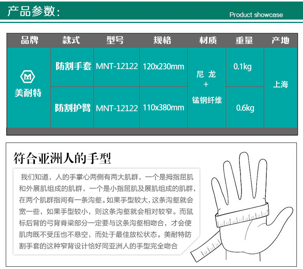Image resolution: width=303 pixels, height=269 pixels.
Task: Click the 美耐特 brand name text
Action: [28, 93]
